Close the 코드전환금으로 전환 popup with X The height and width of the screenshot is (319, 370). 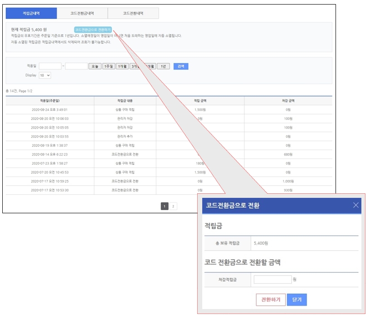[x=355, y=206]
